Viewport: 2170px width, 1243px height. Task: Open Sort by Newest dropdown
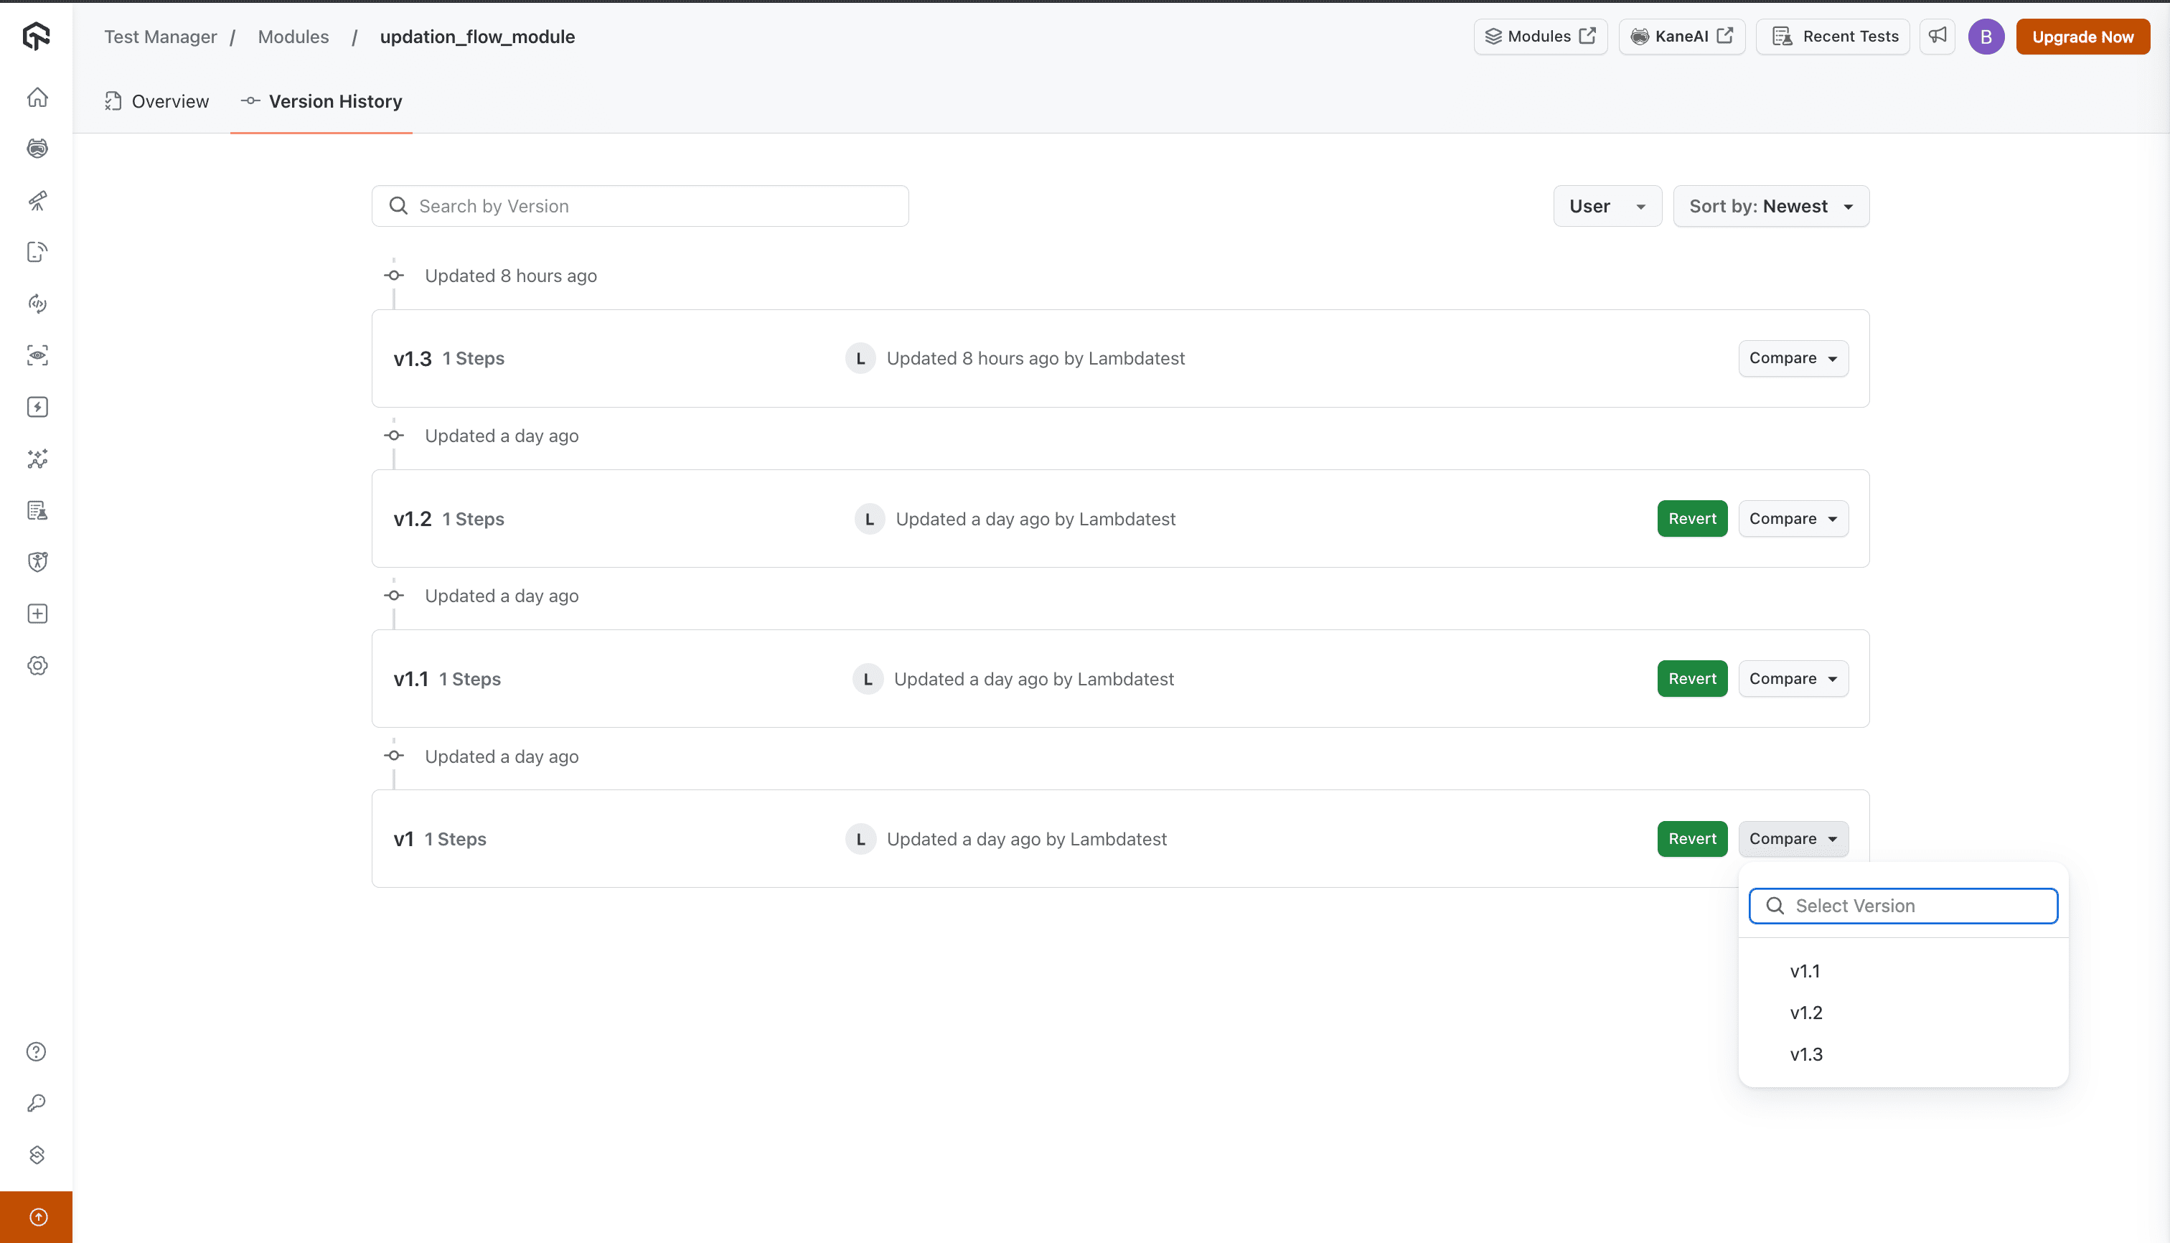coord(1770,206)
